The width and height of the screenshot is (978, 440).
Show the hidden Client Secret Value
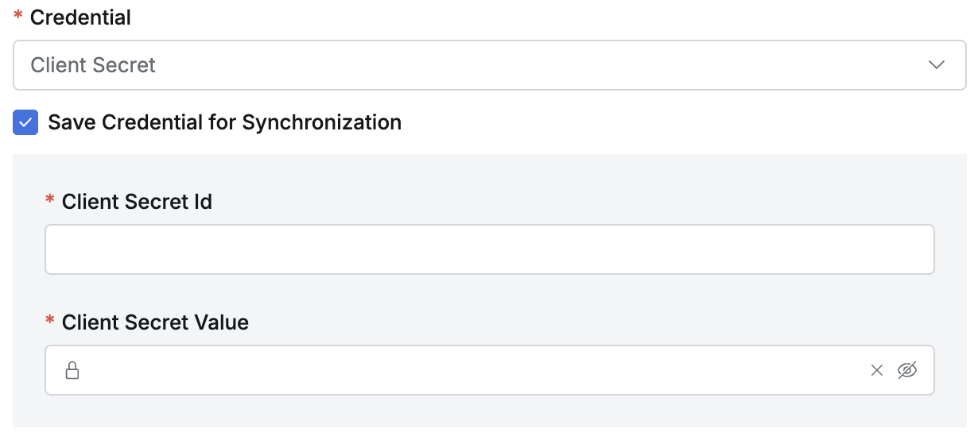click(907, 370)
